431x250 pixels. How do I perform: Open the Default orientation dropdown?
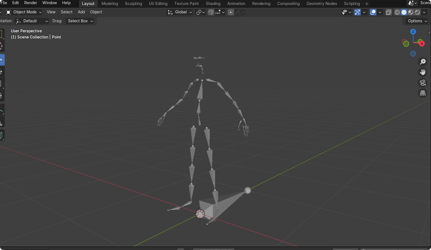pos(32,21)
